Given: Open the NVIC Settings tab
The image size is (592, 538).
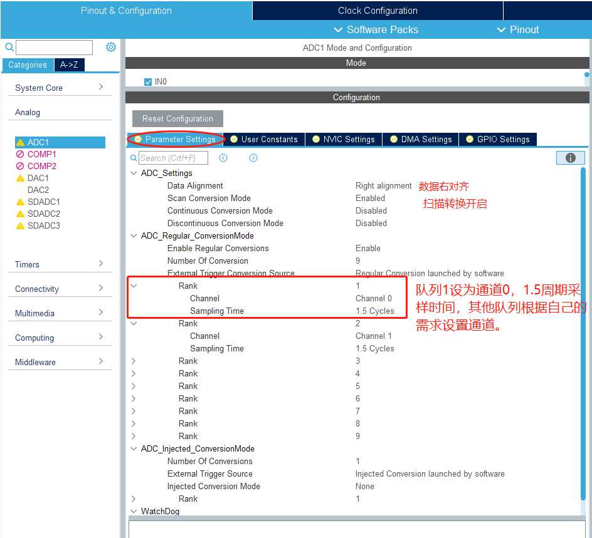Looking at the screenshot, I should point(344,140).
